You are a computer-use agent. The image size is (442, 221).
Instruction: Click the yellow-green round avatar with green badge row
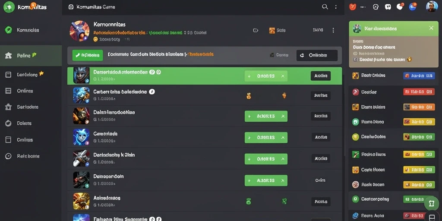[356, 137]
